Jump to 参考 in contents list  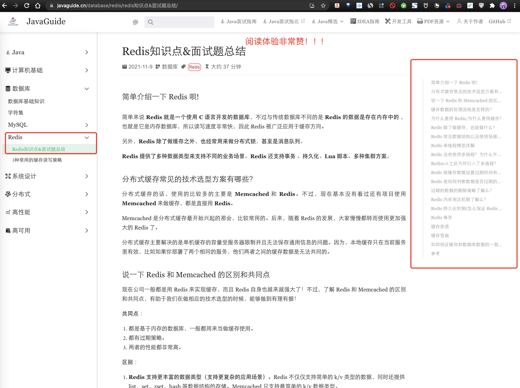point(435,253)
